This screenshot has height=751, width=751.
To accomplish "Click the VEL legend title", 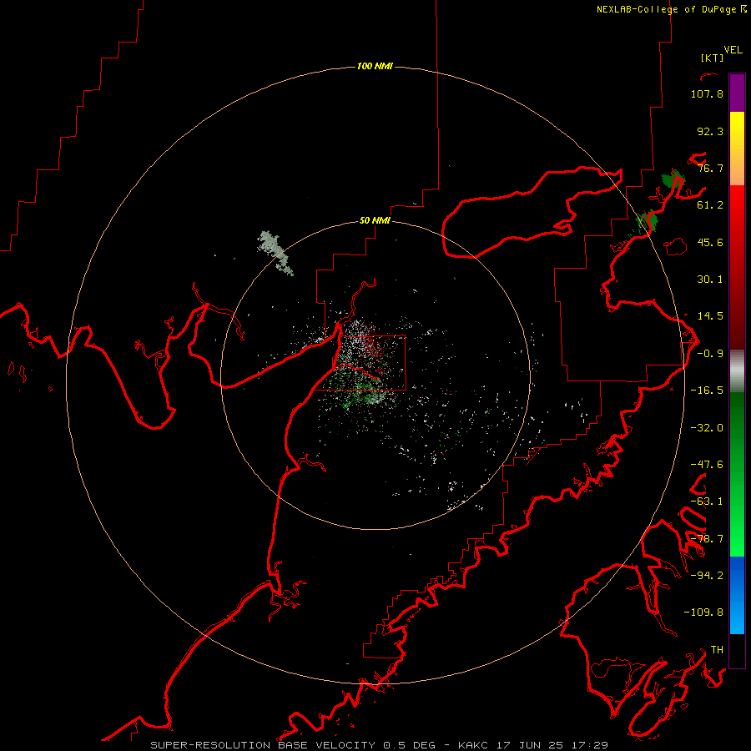I will [x=733, y=50].
